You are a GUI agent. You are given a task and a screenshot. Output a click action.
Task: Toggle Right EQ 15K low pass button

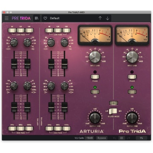[x=66, y=30]
